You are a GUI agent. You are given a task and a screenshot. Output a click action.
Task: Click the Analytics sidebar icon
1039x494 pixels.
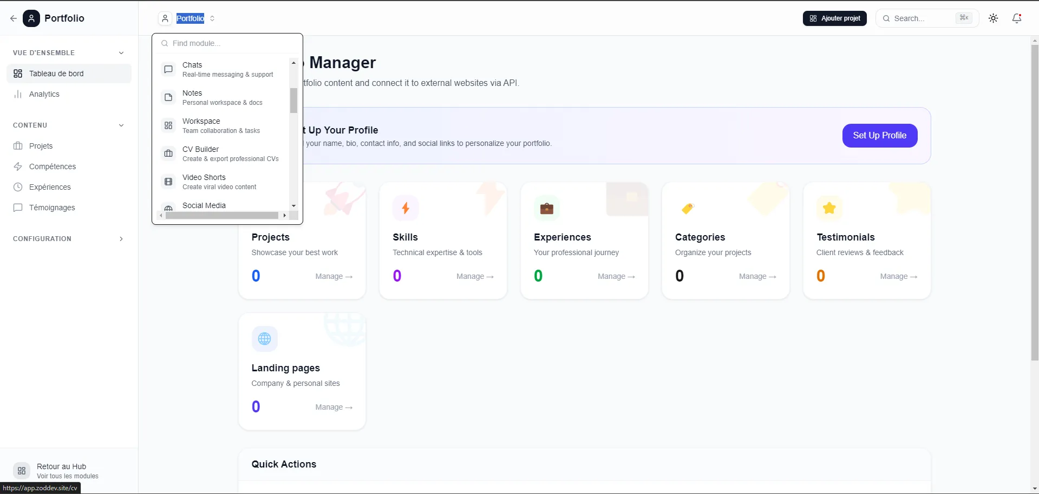tap(18, 94)
